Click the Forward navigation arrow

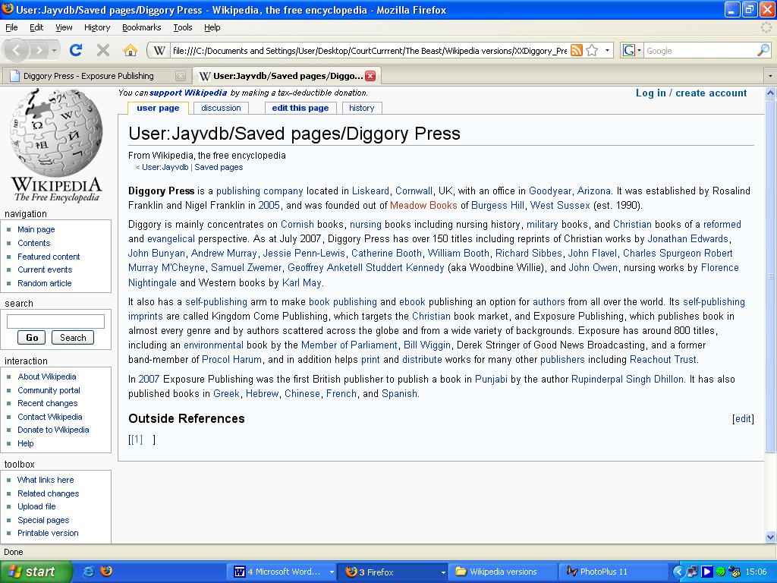[x=38, y=50]
